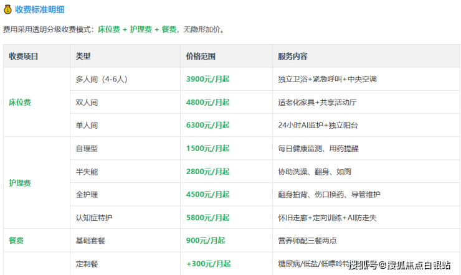Click the money bag icon beside the heading
Screen dimensions: 461x275
[x=7, y=10]
